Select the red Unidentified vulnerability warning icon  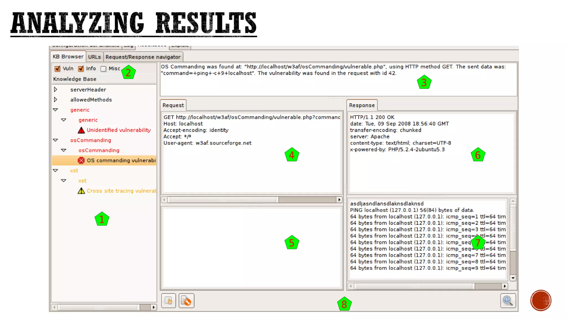click(81, 130)
